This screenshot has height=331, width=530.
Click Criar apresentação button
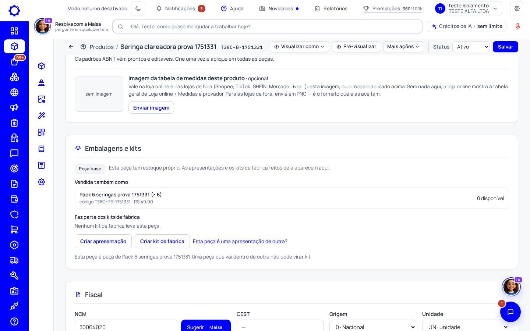click(x=103, y=241)
